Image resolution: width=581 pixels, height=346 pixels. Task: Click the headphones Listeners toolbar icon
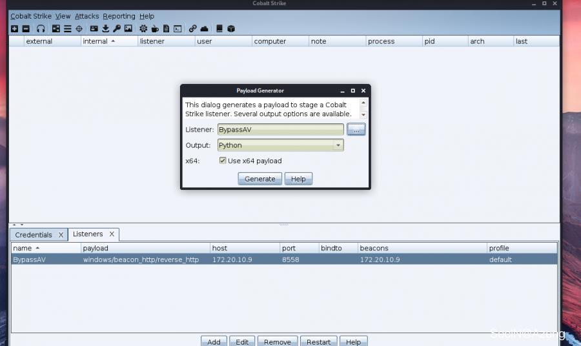(41, 28)
